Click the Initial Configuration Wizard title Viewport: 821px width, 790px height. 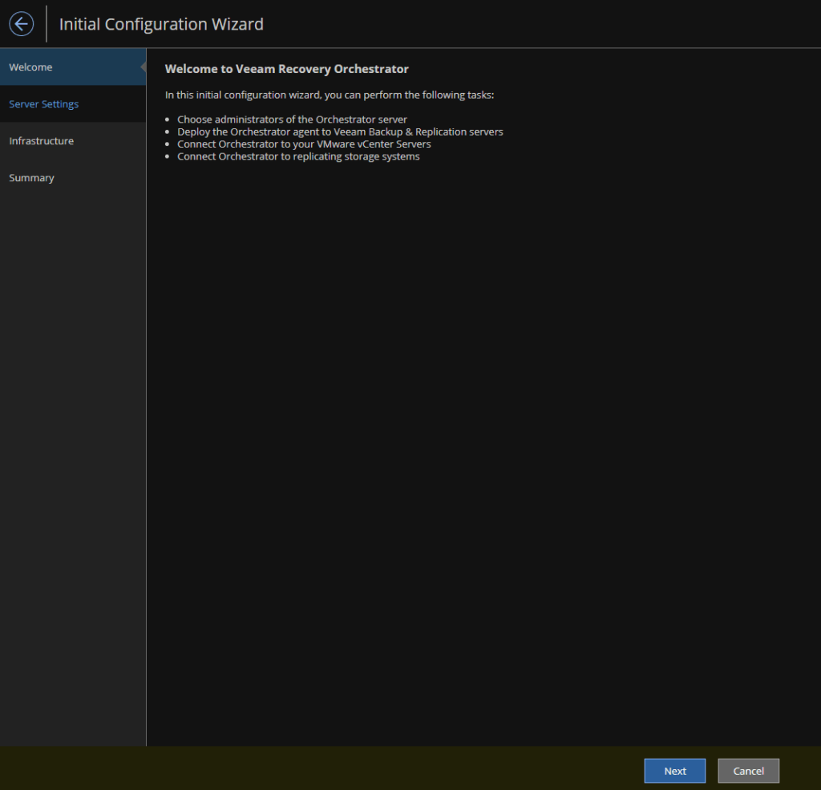161,24
